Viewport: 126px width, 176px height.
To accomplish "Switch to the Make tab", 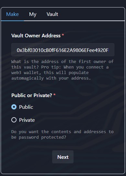I will [x=12, y=14].
